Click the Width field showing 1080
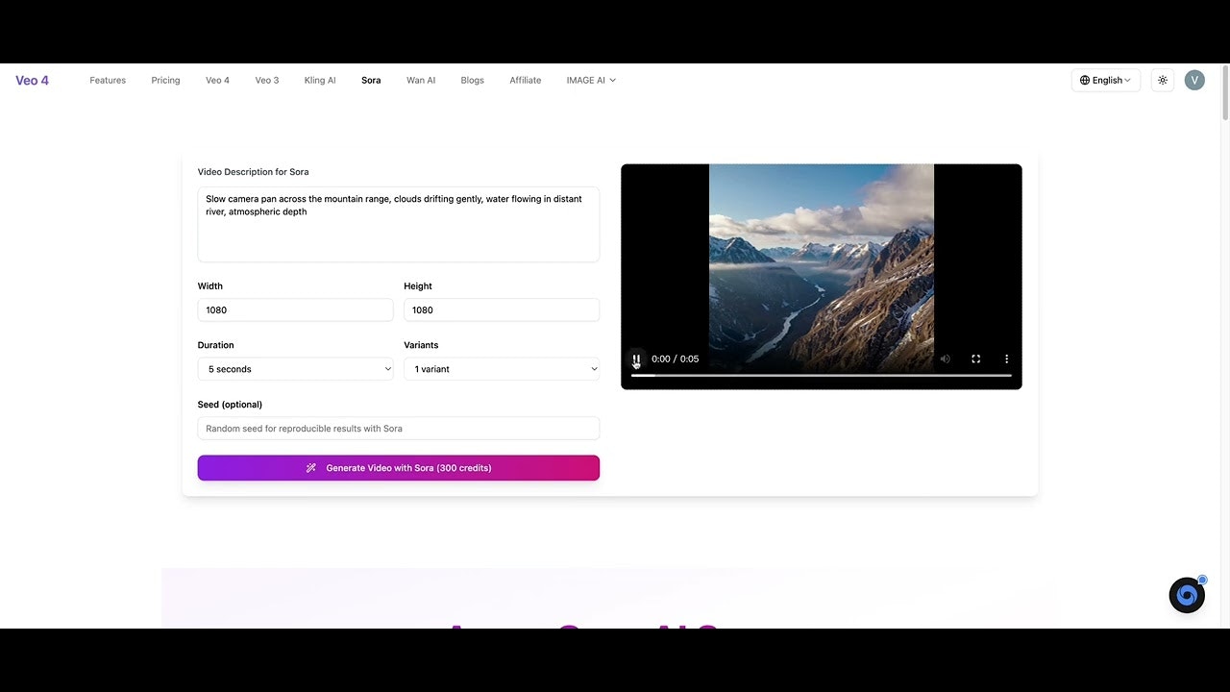The height and width of the screenshot is (692, 1230). tap(296, 309)
